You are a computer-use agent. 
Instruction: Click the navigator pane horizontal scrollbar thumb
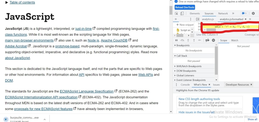tap(180, 35)
